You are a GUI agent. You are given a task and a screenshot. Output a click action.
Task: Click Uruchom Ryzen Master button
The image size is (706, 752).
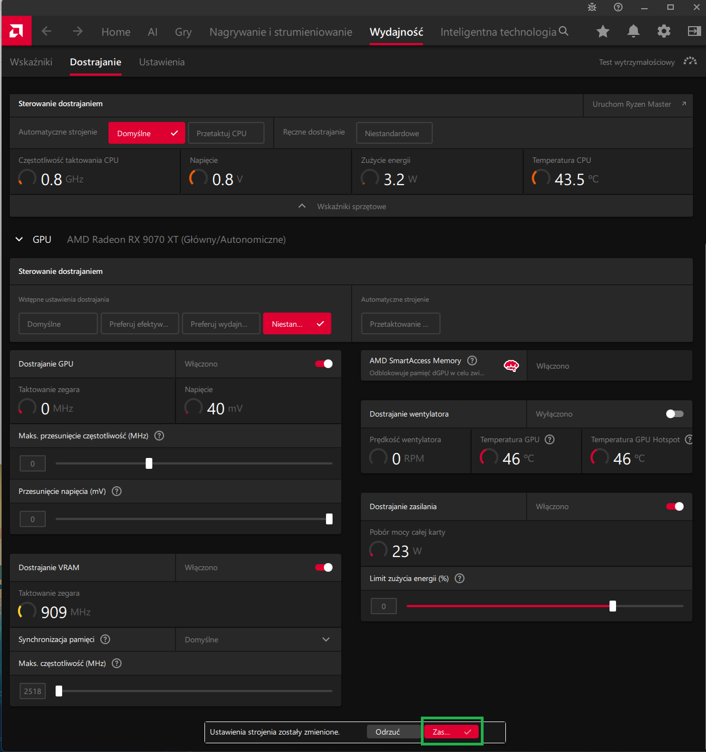638,104
